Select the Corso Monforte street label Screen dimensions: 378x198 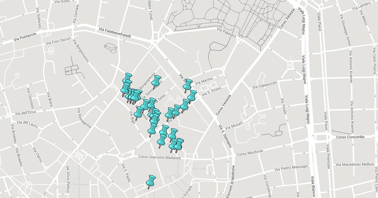[250, 153]
